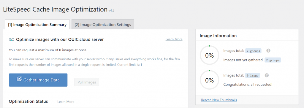Viewport: 304px width, 108px height.
Task: Click the Pull Images button
Action: coord(87,82)
